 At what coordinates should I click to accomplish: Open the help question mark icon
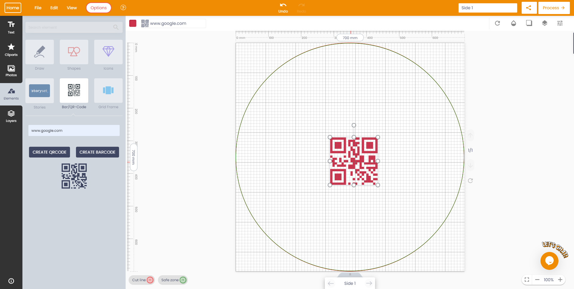pyautogui.click(x=123, y=8)
